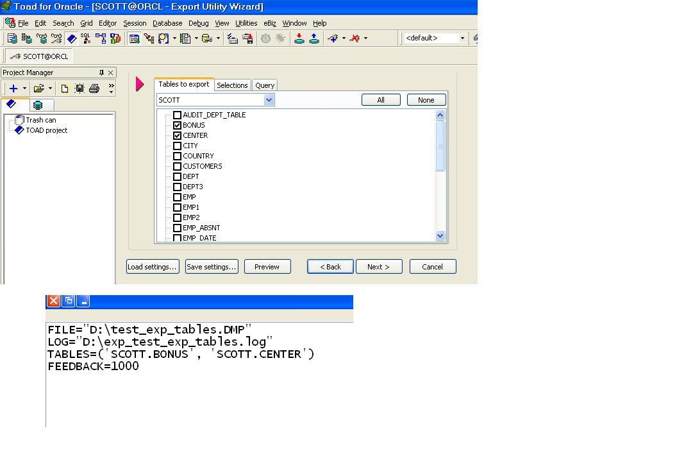
Task: Uncheck the CENTER table checkbox
Action: pyautogui.click(x=178, y=135)
